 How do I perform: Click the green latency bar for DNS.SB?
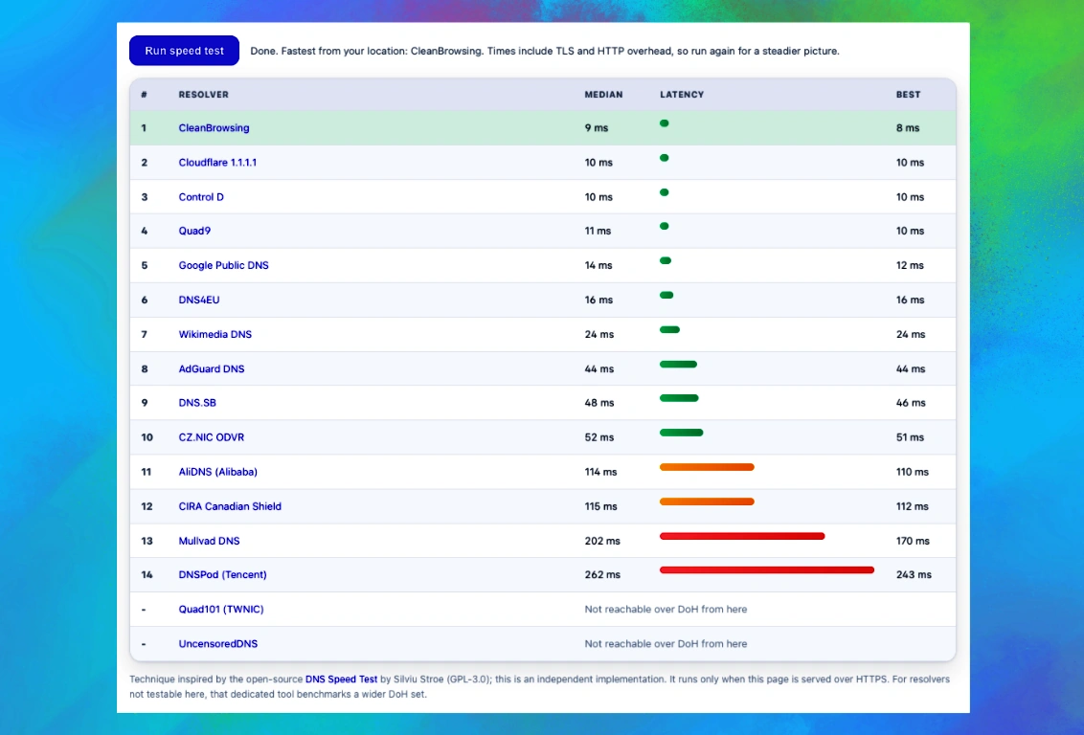[x=679, y=398]
